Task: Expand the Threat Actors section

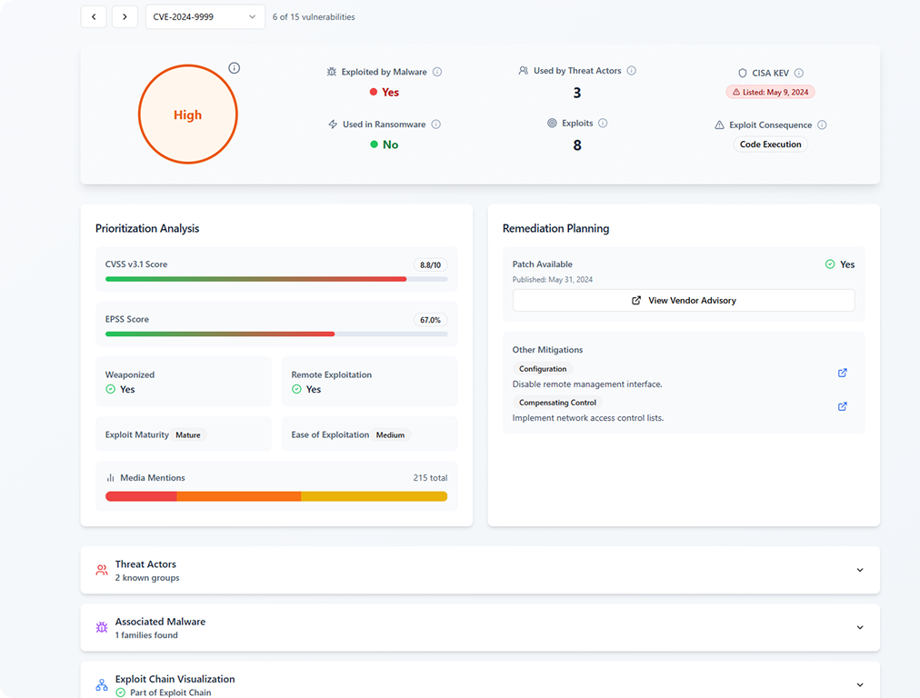Action: (x=859, y=570)
